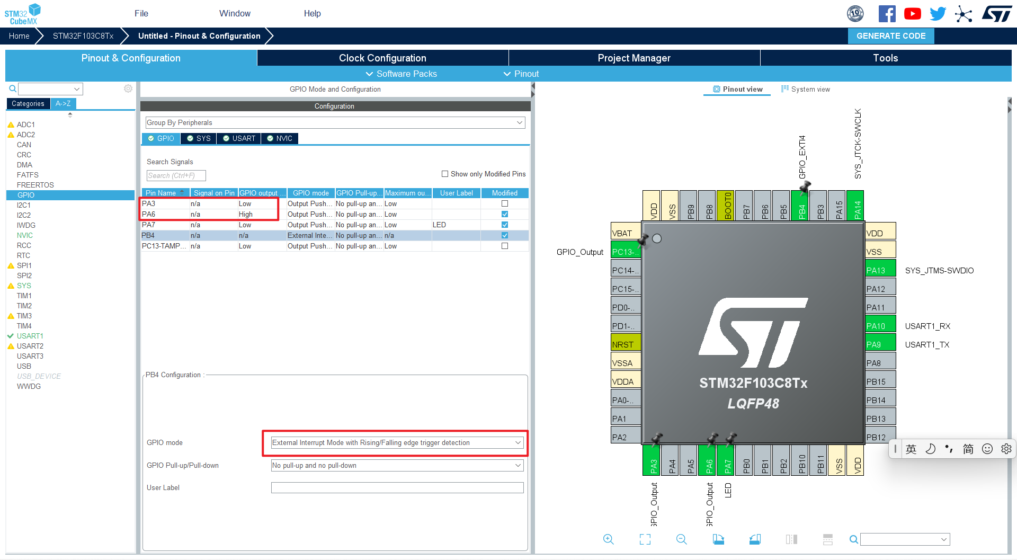Click the STM32F103C8Tx breadcrumb
The image size is (1017, 560).
pos(83,36)
